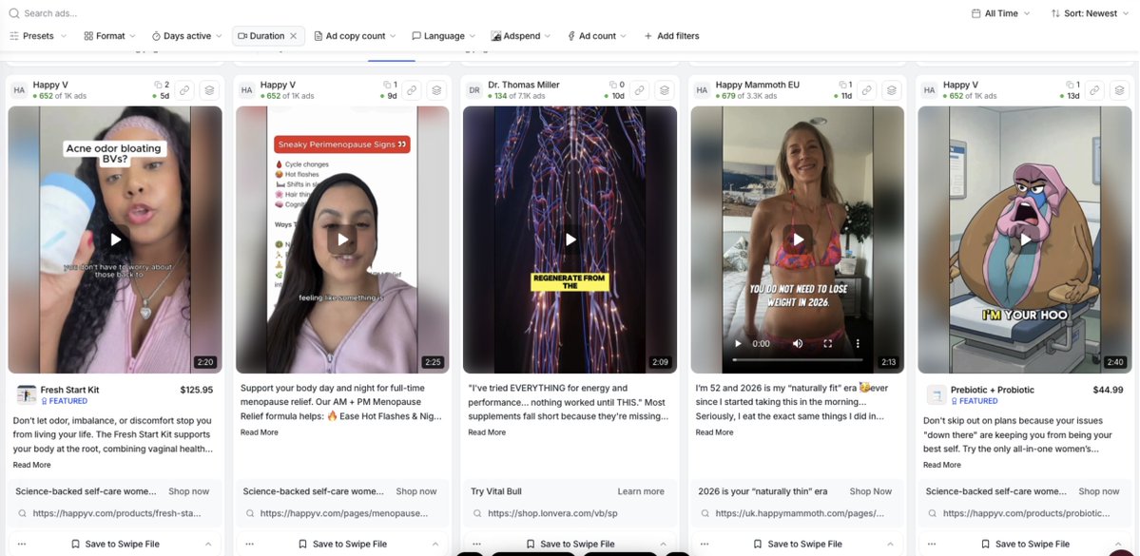This screenshot has height=556, width=1140.
Task: Open video options kebab on Happy Mammoth video
Action: point(858,344)
